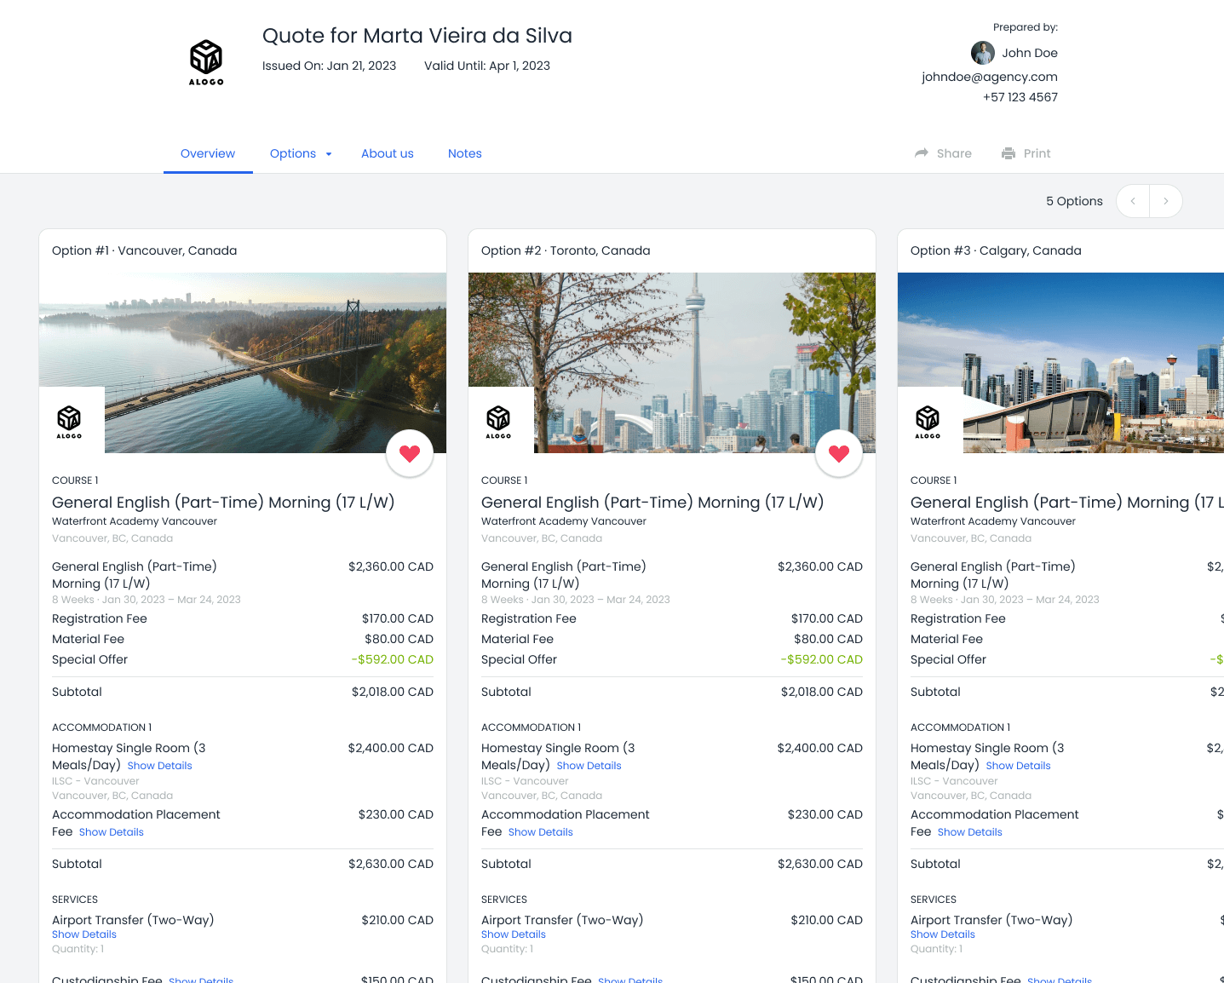Favorite Option #2 Toronto with heart icon
Viewport: 1224px width, 983px height.
839,454
